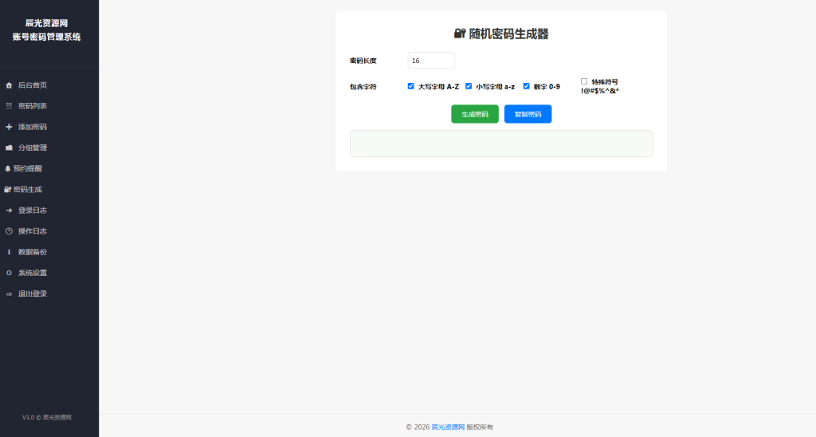
Task: Open 系统设置 menu item
Action: pyautogui.click(x=49, y=273)
